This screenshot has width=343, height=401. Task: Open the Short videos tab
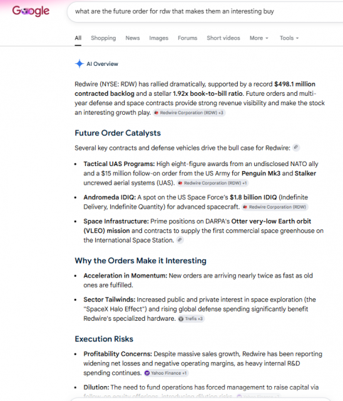tap(223, 38)
